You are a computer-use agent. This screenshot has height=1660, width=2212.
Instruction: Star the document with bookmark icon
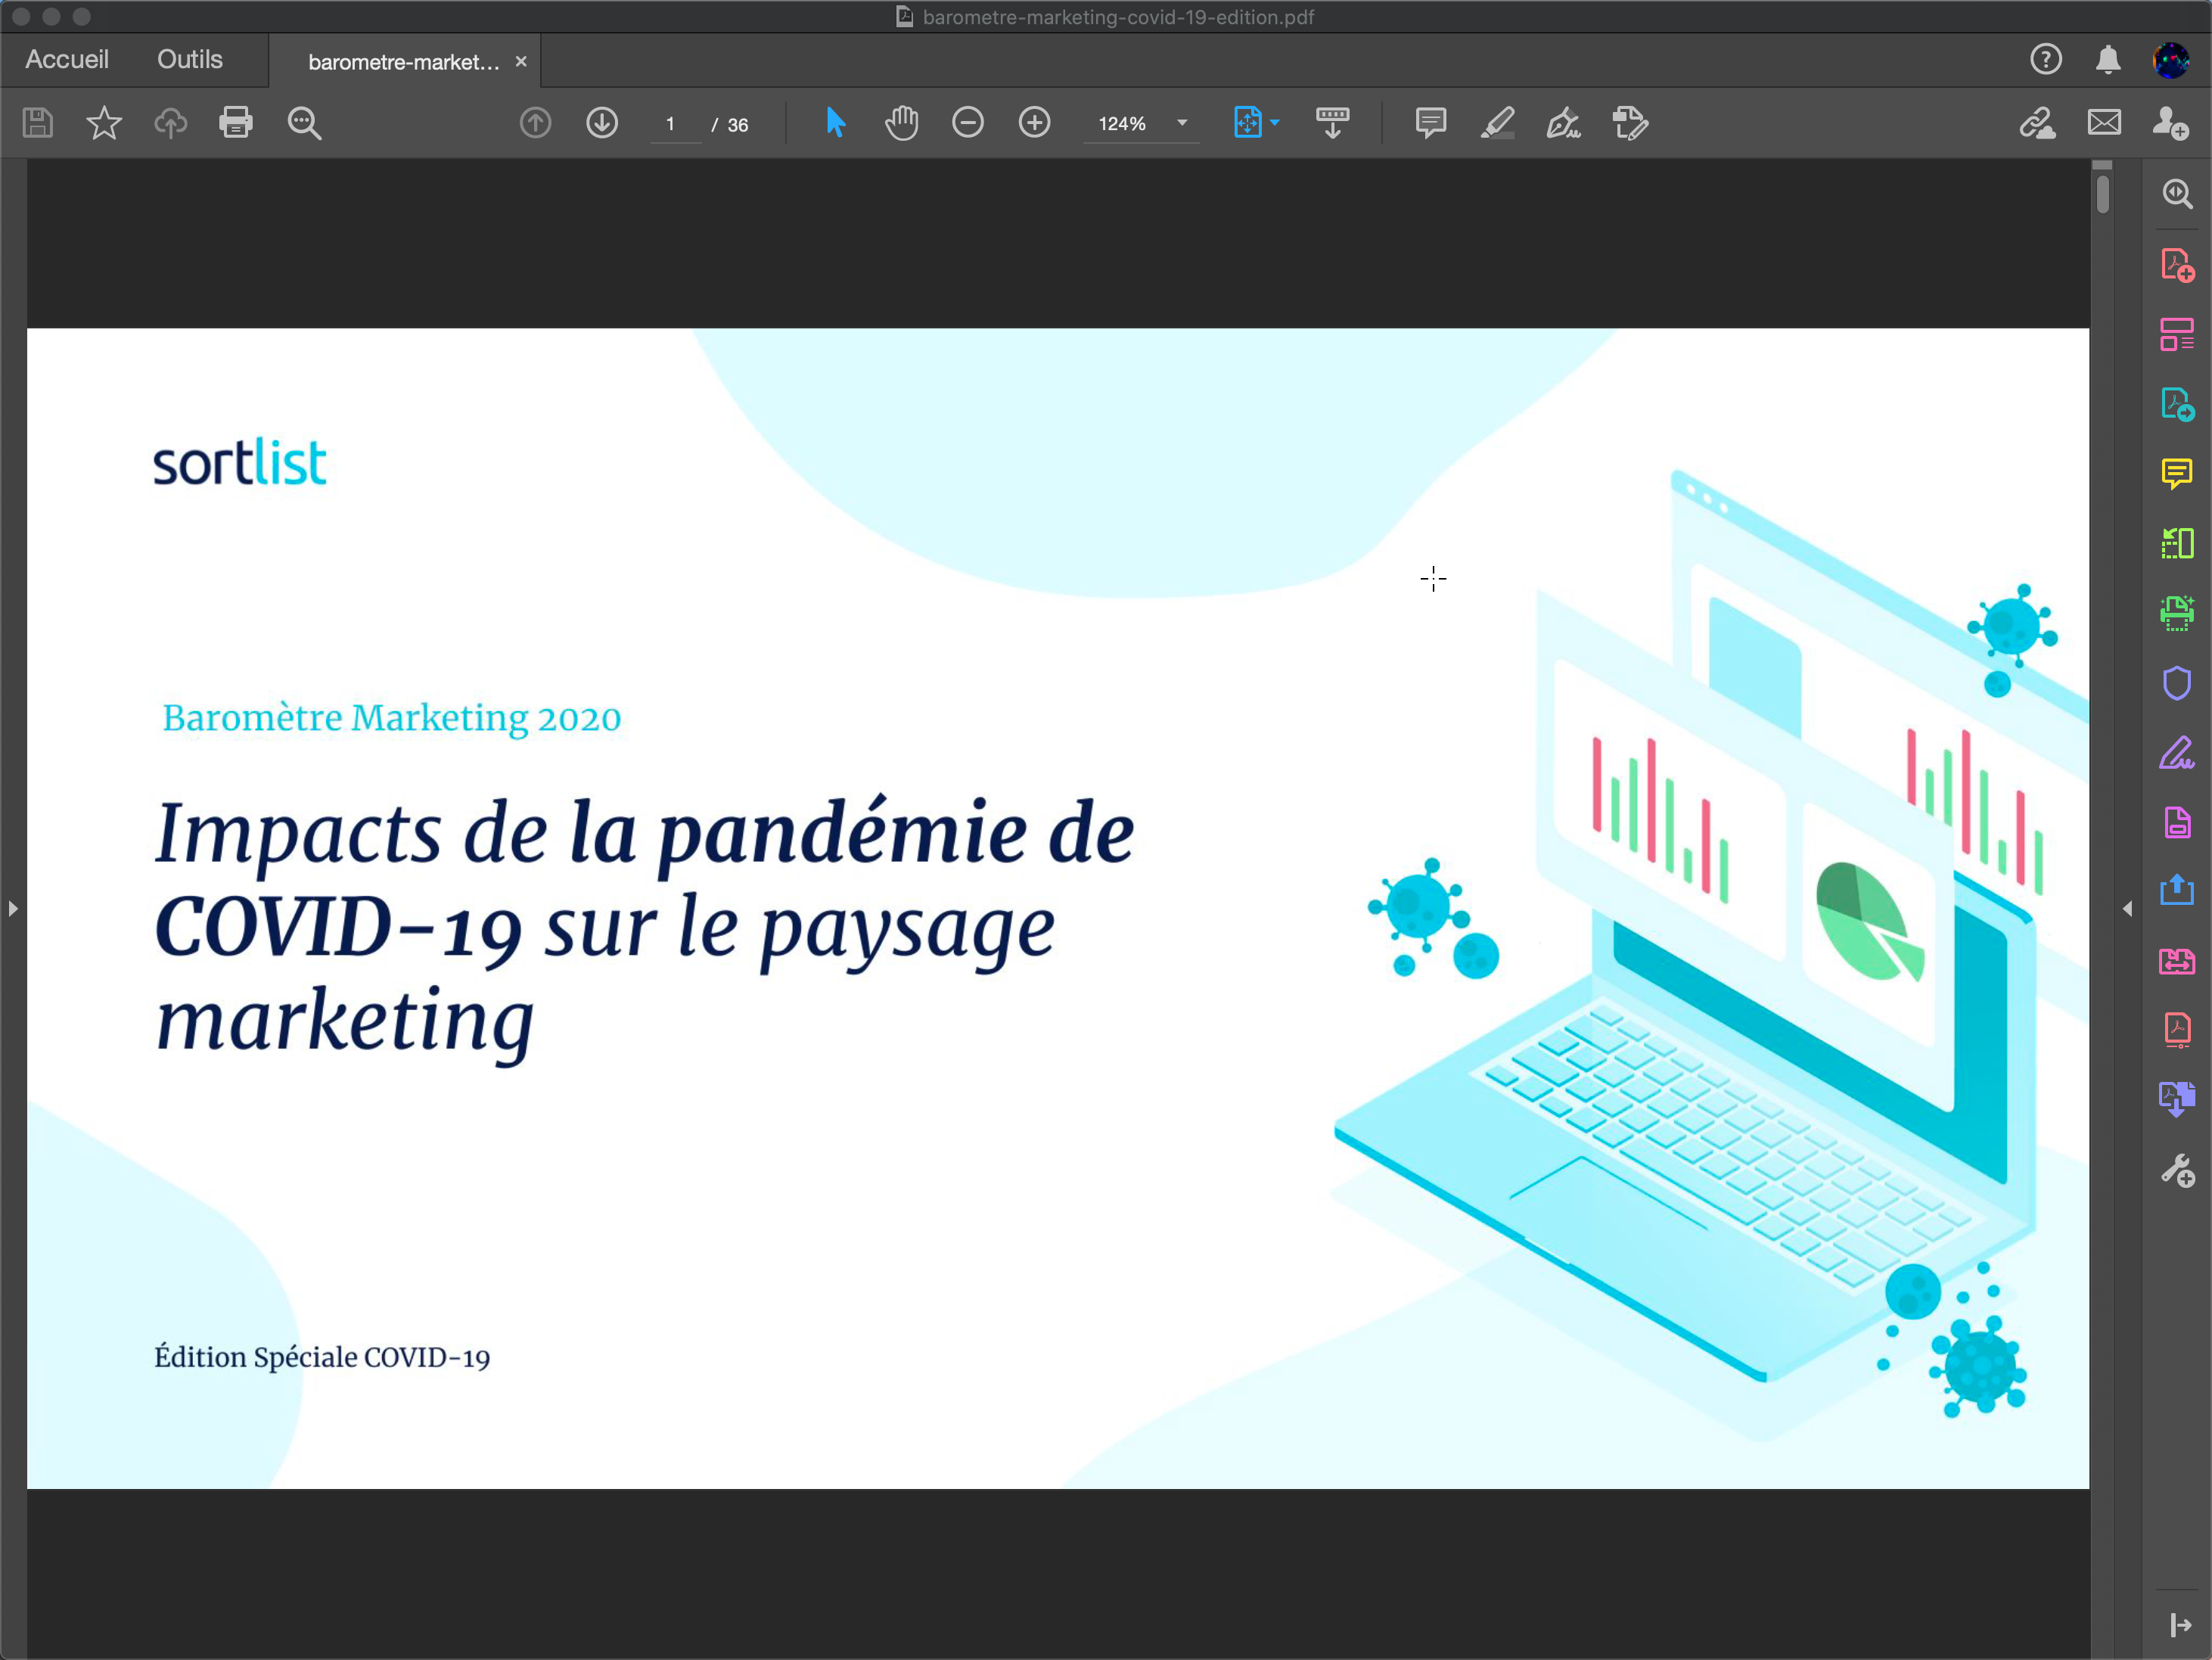104,123
